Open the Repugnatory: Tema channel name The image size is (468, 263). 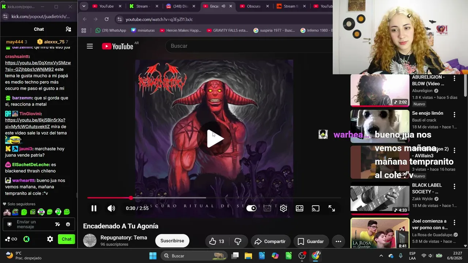(x=124, y=237)
